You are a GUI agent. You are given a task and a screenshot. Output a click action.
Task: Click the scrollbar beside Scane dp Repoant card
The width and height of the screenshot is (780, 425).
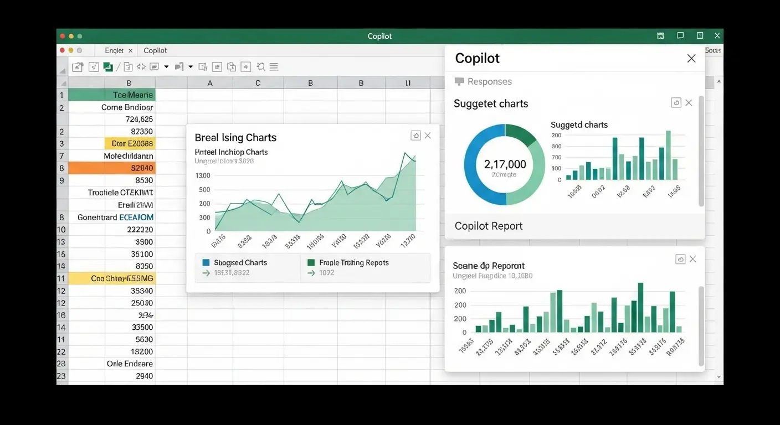click(701, 325)
